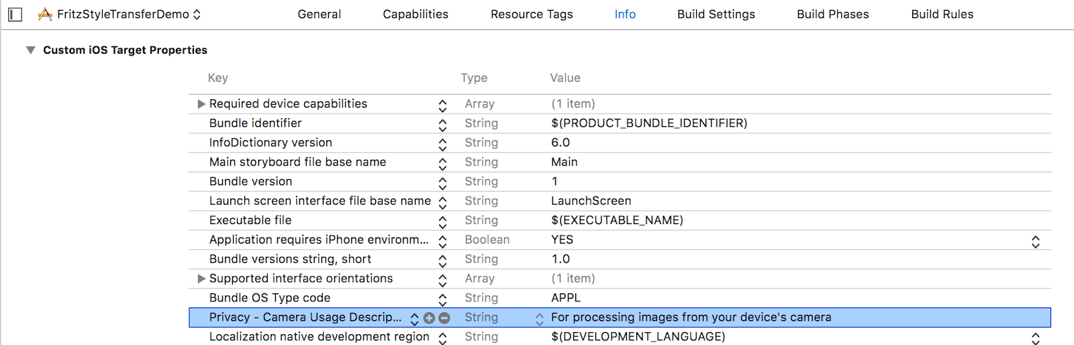Add a row with the plus icon
1074x345 pixels.
(x=430, y=318)
